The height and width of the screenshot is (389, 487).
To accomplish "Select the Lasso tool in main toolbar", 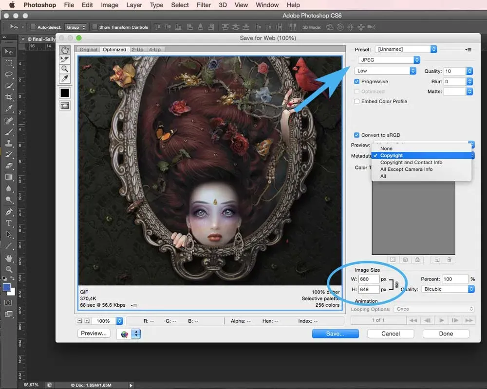I will [9, 74].
